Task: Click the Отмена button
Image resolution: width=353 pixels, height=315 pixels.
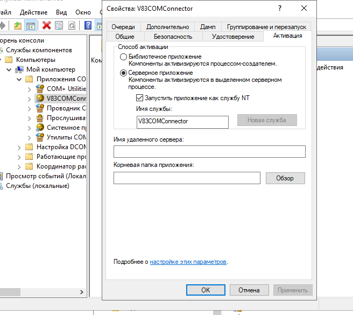Action: (249, 290)
